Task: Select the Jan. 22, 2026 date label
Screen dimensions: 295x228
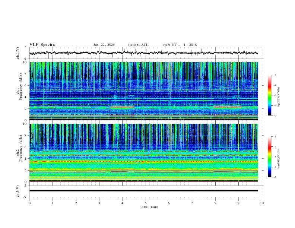Action: [x=104, y=45]
